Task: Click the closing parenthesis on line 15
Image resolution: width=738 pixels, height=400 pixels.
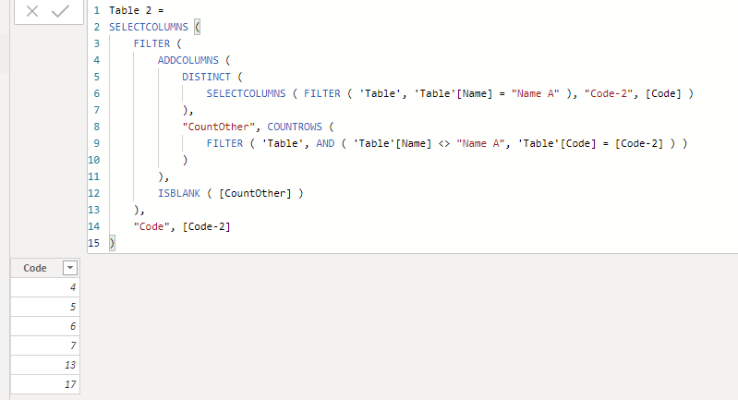Action: pyautogui.click(x=112, y=243)
